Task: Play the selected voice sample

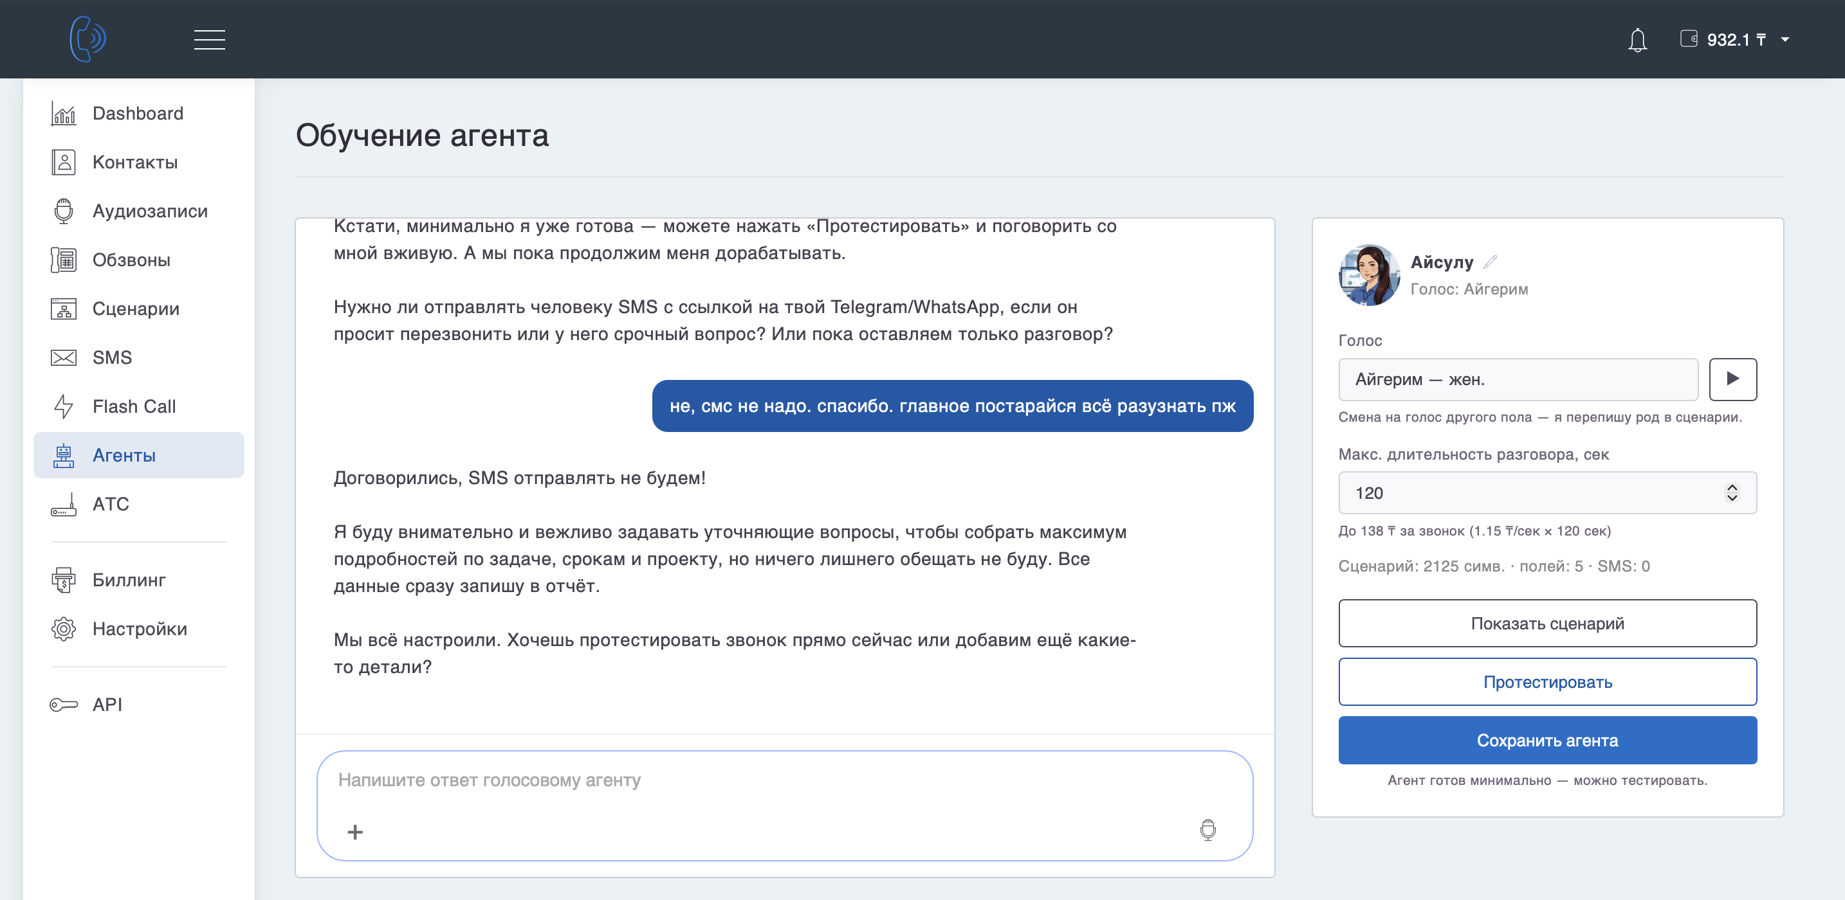Action: tap(1732, 379)
